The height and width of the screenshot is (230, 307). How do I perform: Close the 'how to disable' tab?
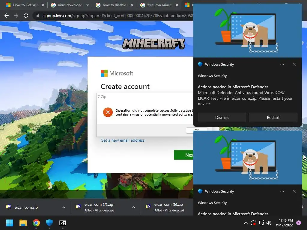pos(132,5)
